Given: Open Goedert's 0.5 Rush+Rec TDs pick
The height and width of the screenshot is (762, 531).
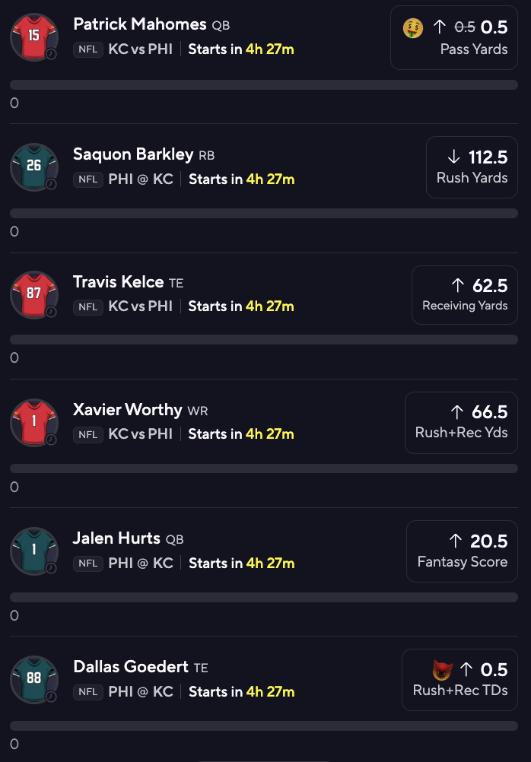Looking at the screenshot, I should coord(459,679).
